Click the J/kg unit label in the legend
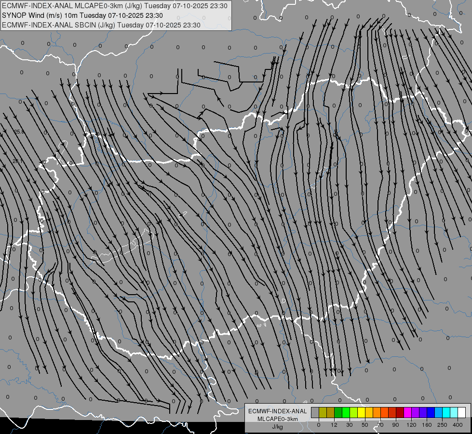 click(278, 427)
